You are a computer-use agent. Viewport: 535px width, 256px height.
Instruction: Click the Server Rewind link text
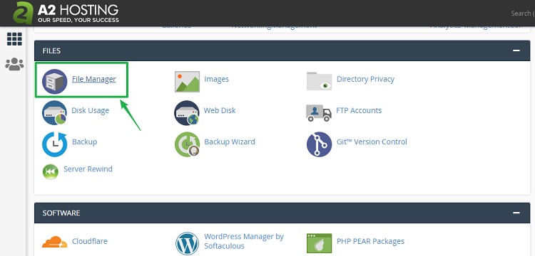88,169
